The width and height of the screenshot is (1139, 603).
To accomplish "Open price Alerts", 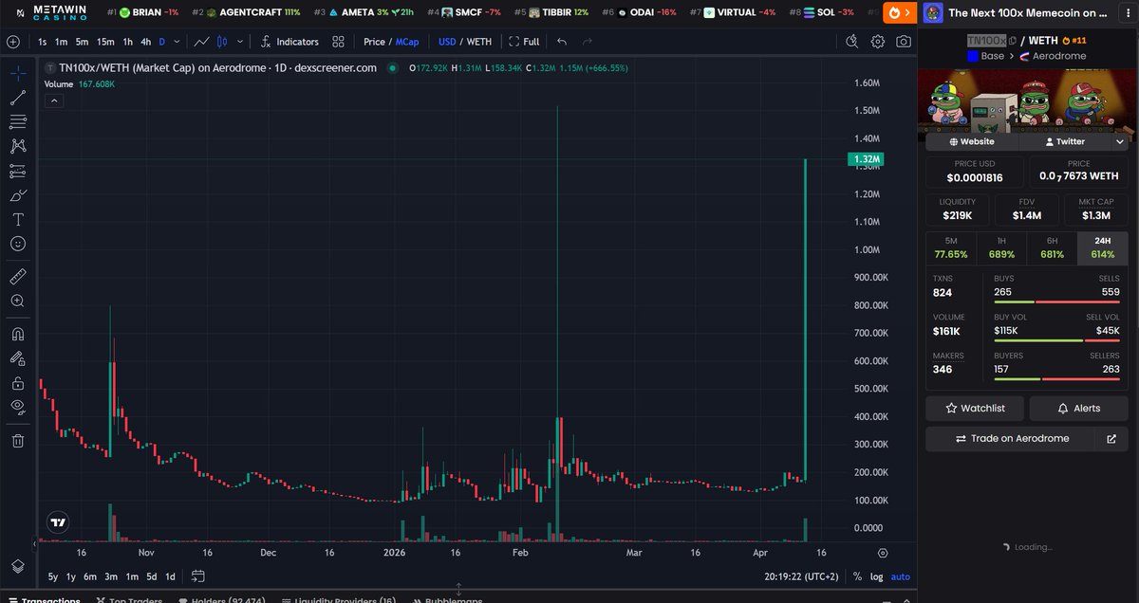I will tap(1078, 408).
